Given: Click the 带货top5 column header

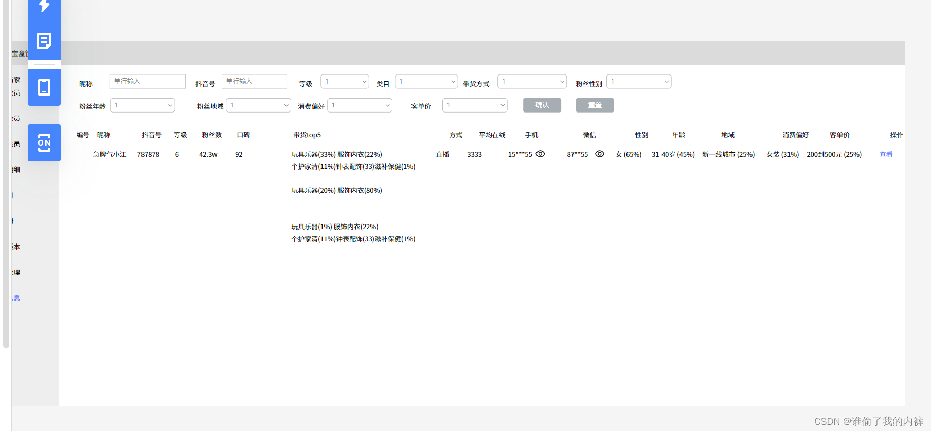Looking at the screenshot, I should [x=307, y=135].
